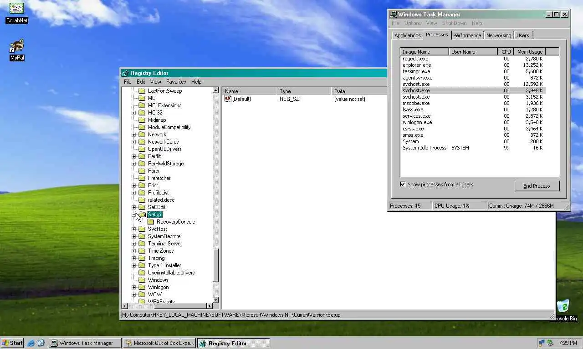
Task: Click the registry tree vertical scrollbar thumb
Action: pyautogui.click(x=216, y=265)
